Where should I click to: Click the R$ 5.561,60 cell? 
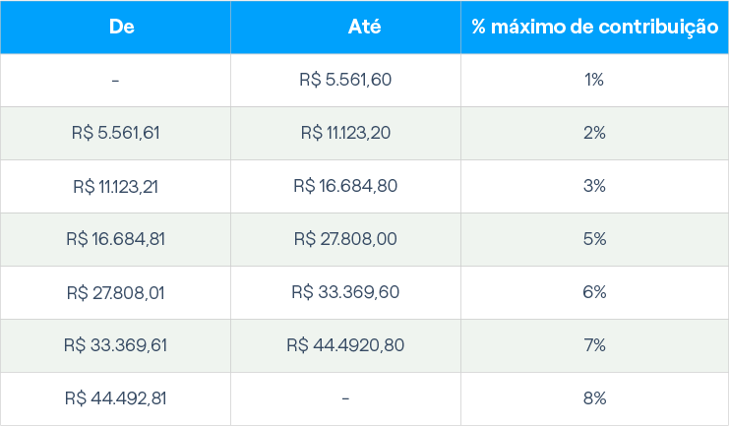345,80
